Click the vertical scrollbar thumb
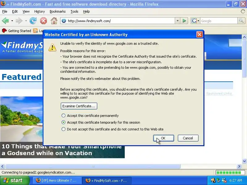This screenshot has height=185, width=247. [x=244, y=58]
